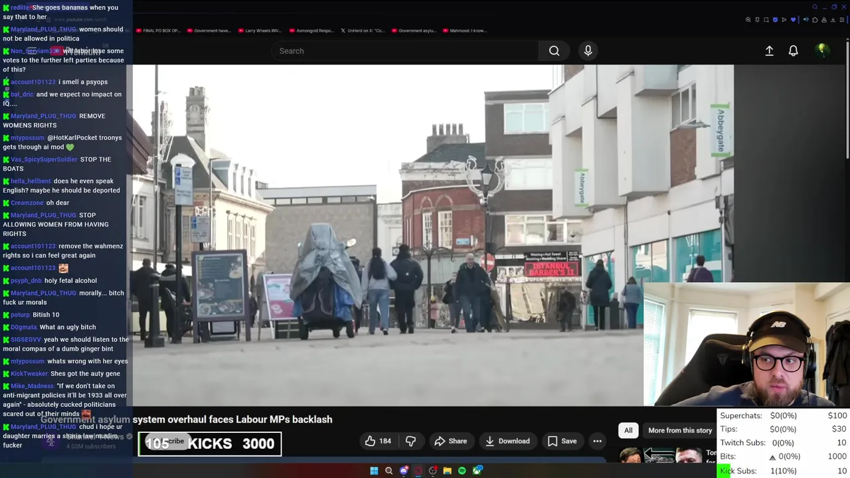Toggle the blue shield ad blocker icon
Screen dimensions: 850x478
point(775,20)
